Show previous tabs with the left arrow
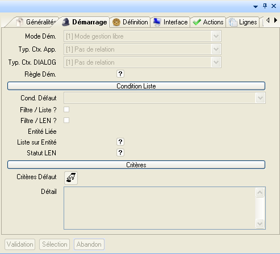280x254 pixels. (268, 20)
